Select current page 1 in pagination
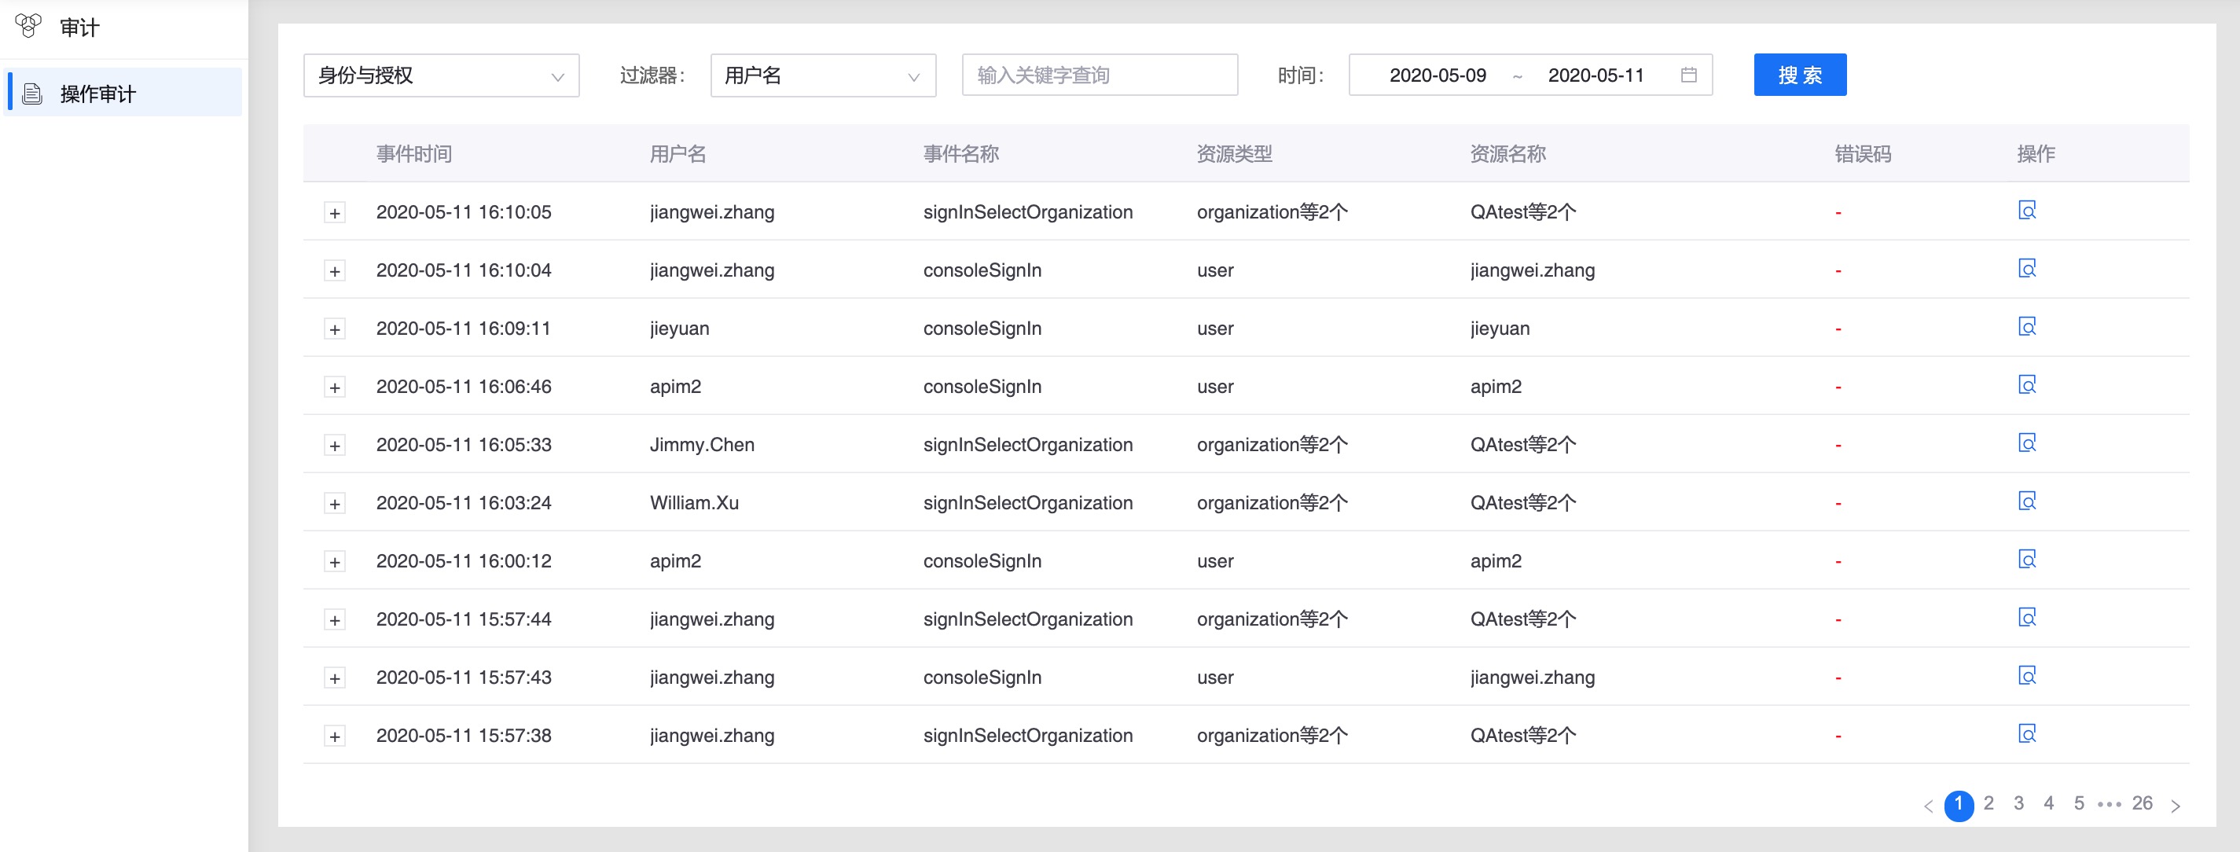The height and width of the screenshot is (852, 2240). (1959, 805)
